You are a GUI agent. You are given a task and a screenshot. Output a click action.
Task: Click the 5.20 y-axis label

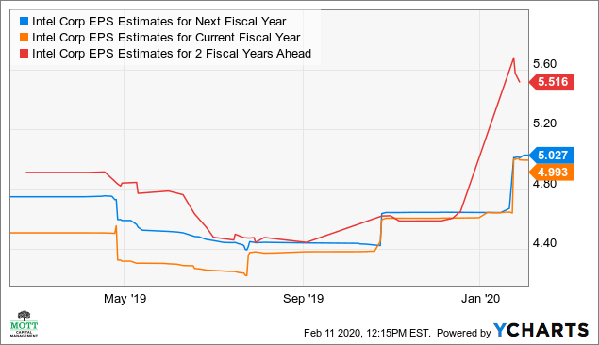click(544, 123)
